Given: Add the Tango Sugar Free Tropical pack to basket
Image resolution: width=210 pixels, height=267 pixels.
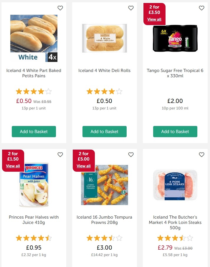Looking at the screenshot, I should (175, 132).
